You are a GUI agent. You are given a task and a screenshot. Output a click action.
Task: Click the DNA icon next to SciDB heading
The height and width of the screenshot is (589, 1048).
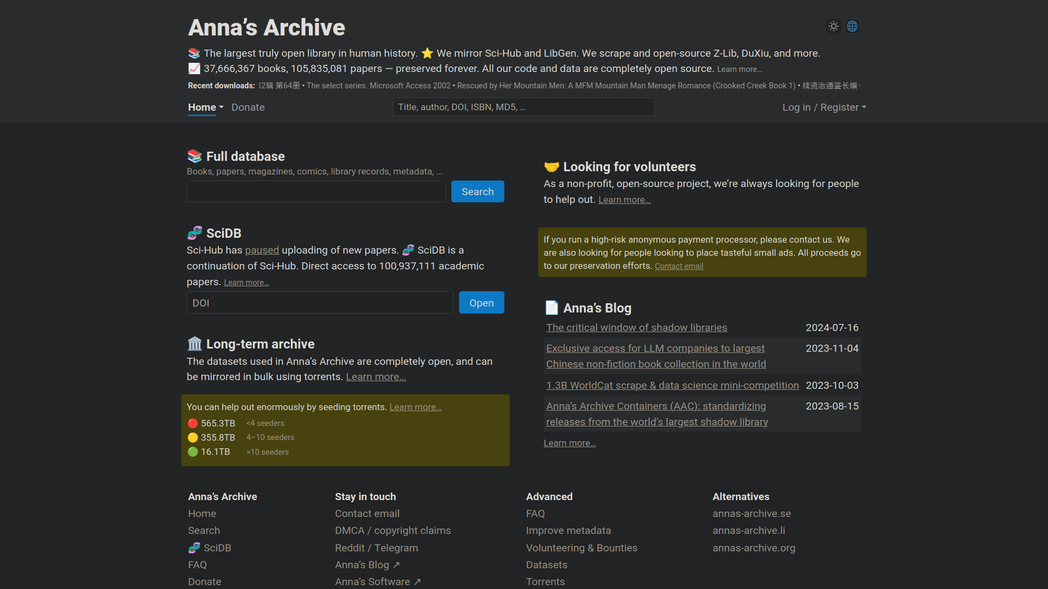pos(194,233)
